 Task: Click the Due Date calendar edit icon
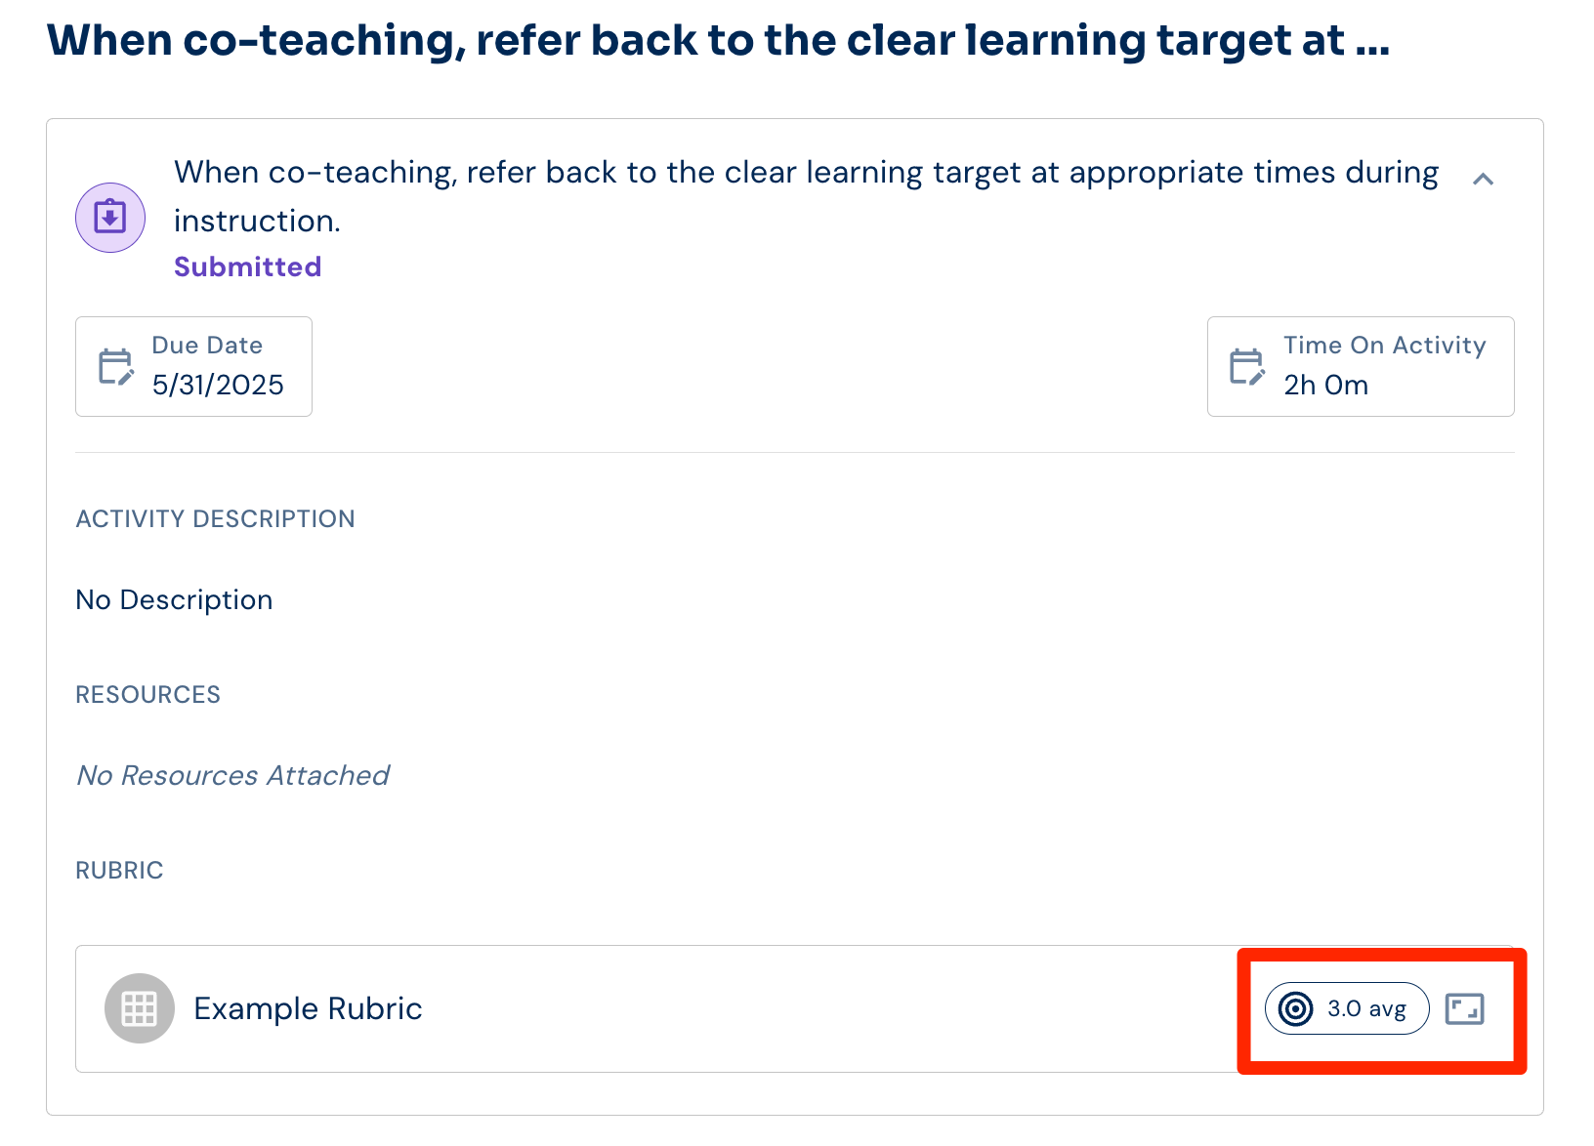click(116, 367)
